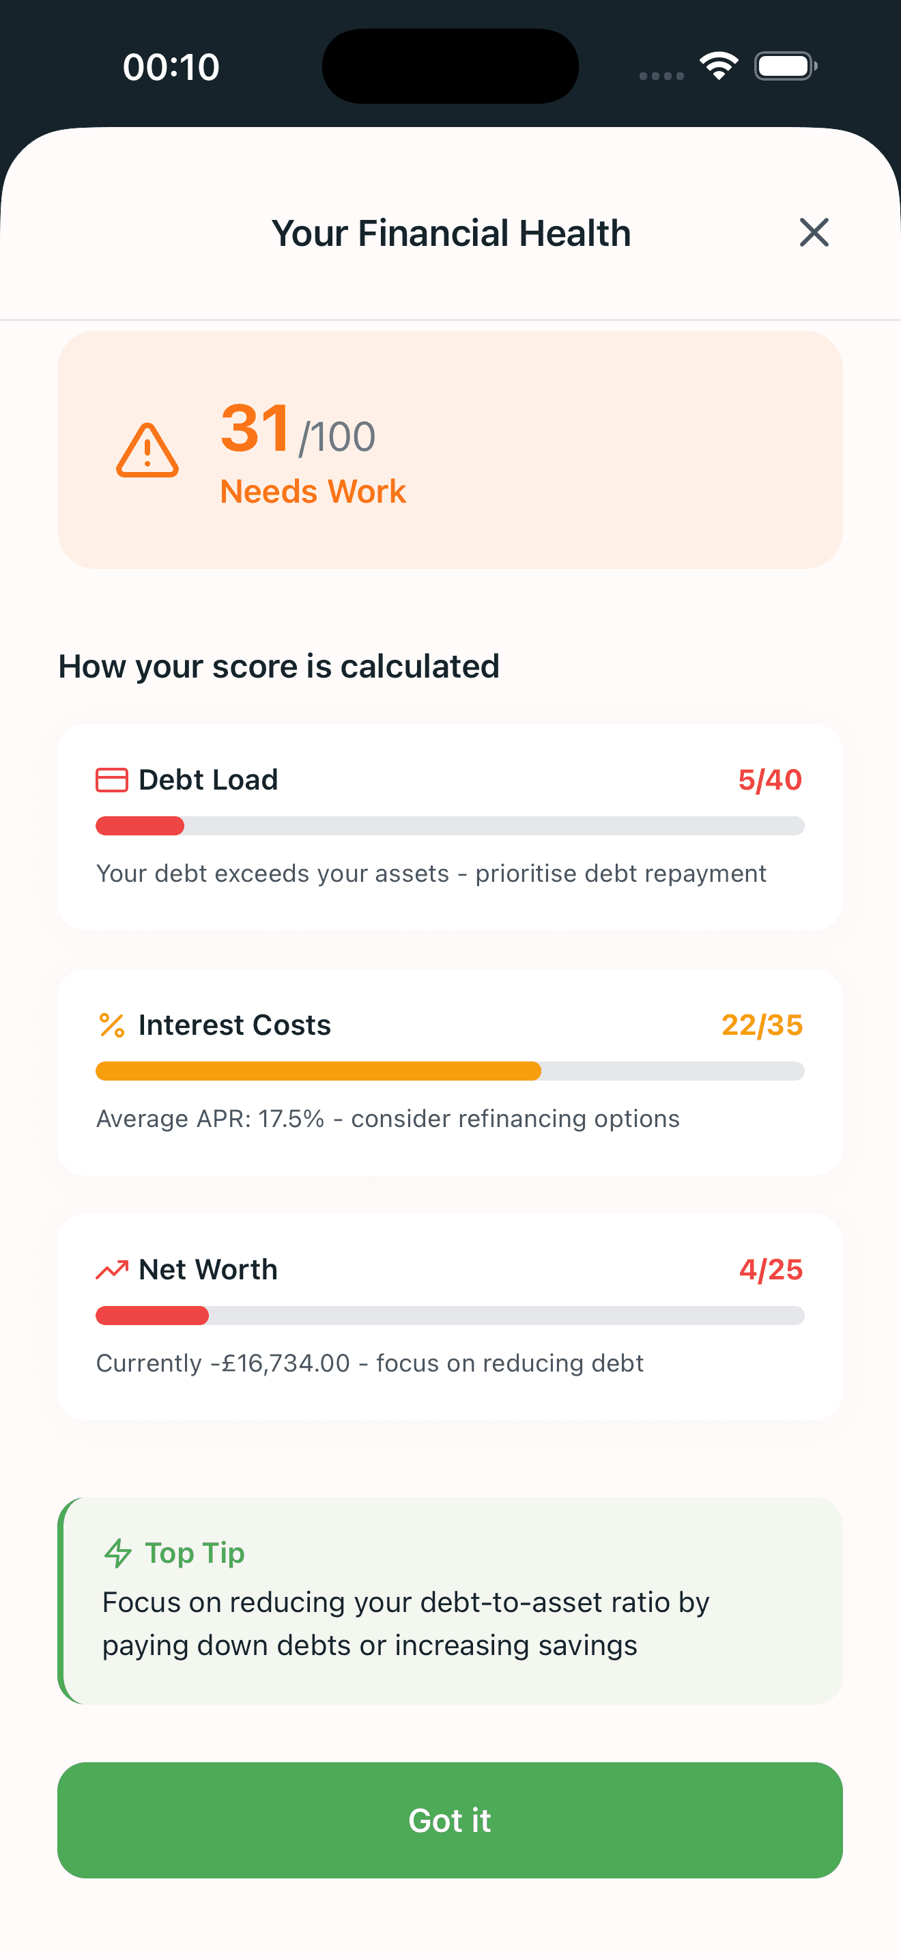This screenshot has height=1959, width=901.
Task: Click the Interest Costs progress bar
Action: (450, 1071)
